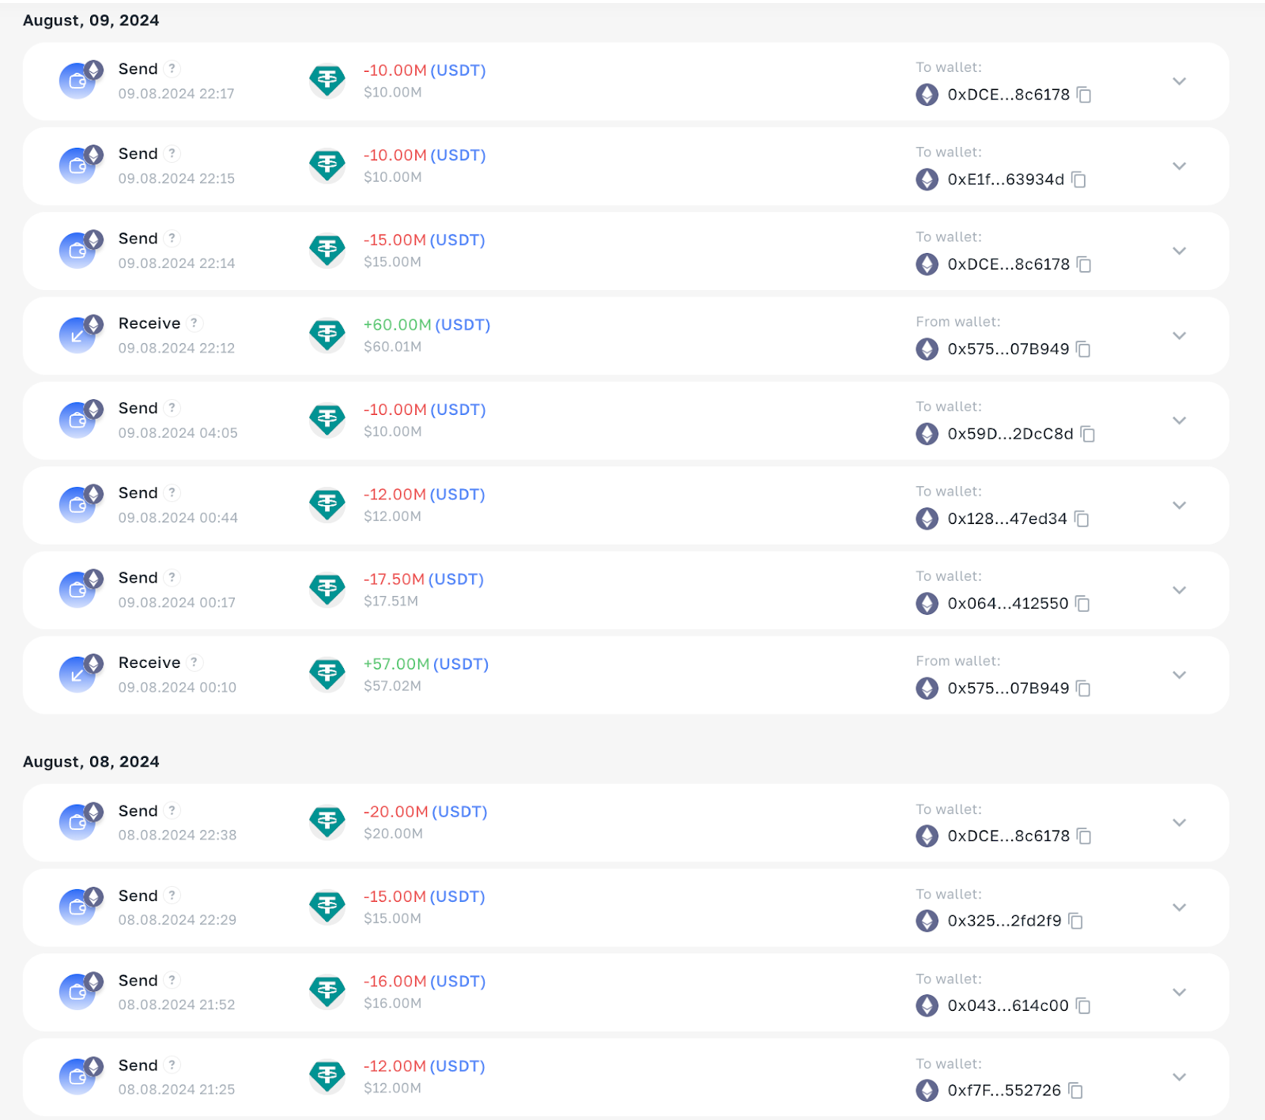Expand the 09.08.2024 04:05 send transaction
This screenshot has height=1120, width=1265.
pos(1179,420)
